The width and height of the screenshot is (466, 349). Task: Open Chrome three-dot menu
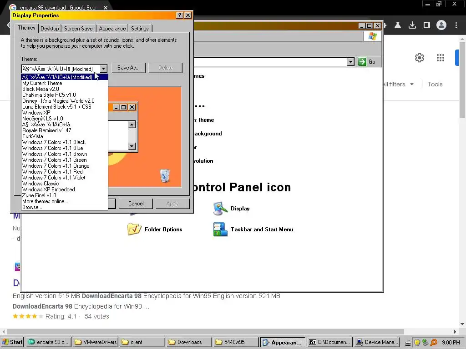456,25
